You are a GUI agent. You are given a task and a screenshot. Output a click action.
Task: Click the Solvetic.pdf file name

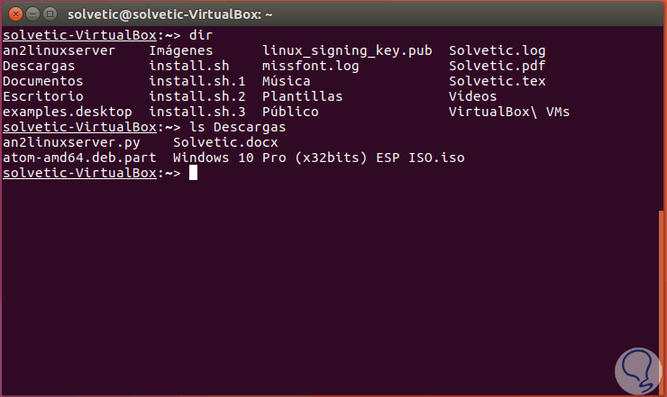click(497, 66)
